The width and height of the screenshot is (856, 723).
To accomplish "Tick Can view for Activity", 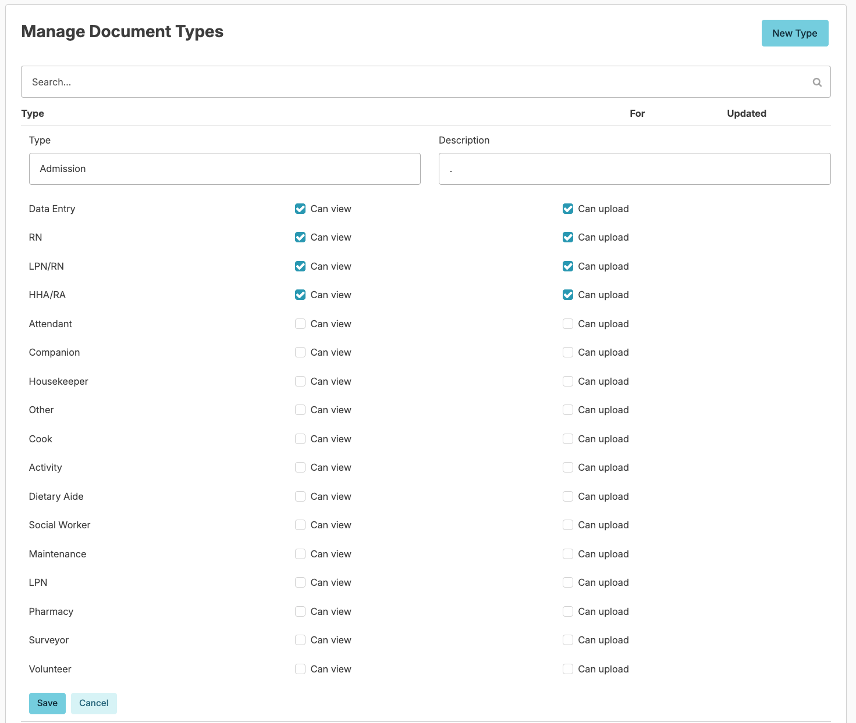I will tap(300, 467).
